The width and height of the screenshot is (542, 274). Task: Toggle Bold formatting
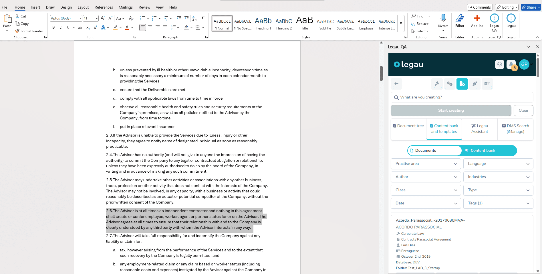pos(53,27)
